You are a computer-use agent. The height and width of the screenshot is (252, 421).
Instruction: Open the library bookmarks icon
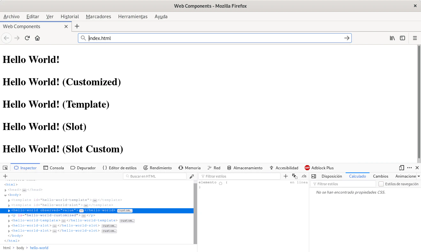[392, 38]
